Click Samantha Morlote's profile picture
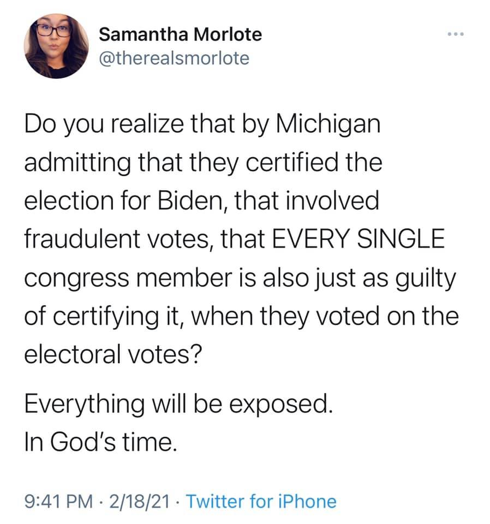This screenshot has width=490, height=524. pos(57,46)
